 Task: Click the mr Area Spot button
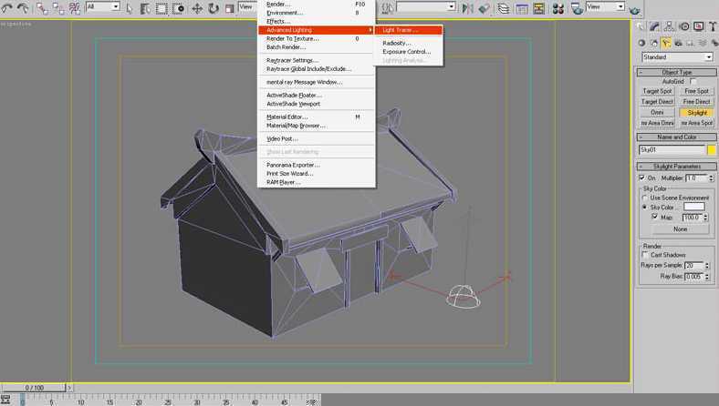click(x=696, y=123)
